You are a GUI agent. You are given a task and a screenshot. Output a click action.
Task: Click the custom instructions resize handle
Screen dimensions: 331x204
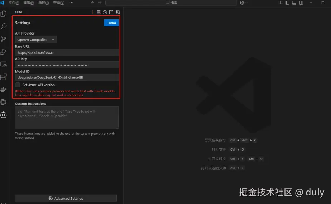click(117, 128)
